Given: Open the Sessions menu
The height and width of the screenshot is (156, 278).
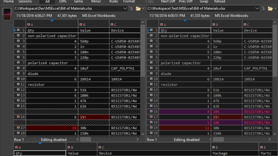Looking at the screenshot, I should (x=25, y=2).
